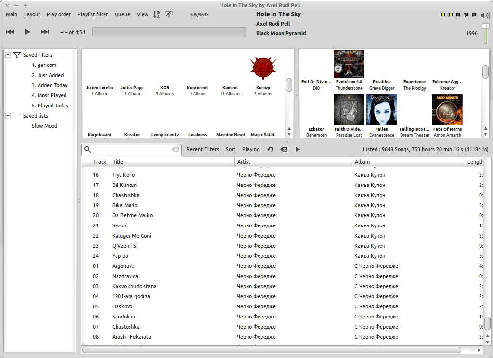Open the Evolution 4.0 album cover
The width and height of the screenshot is (493, 358).
click(349, 64)
